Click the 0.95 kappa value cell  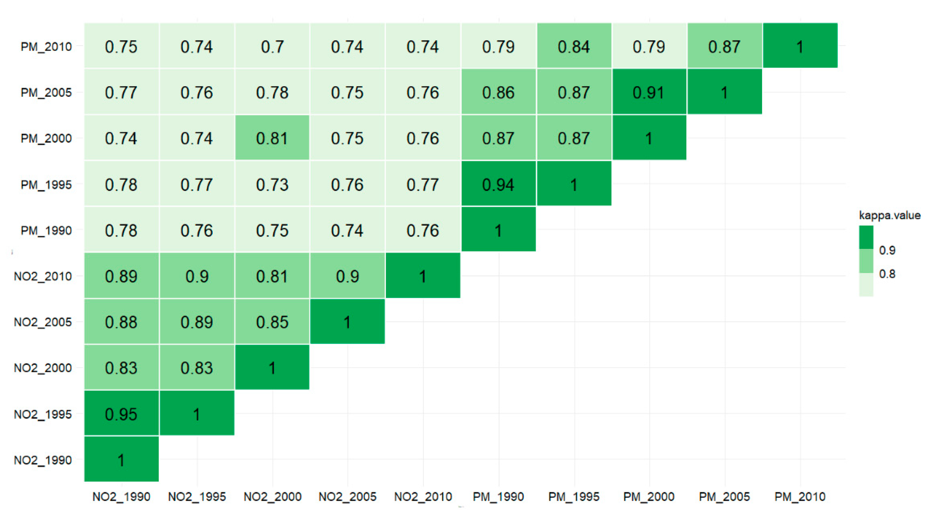(121, 414)
